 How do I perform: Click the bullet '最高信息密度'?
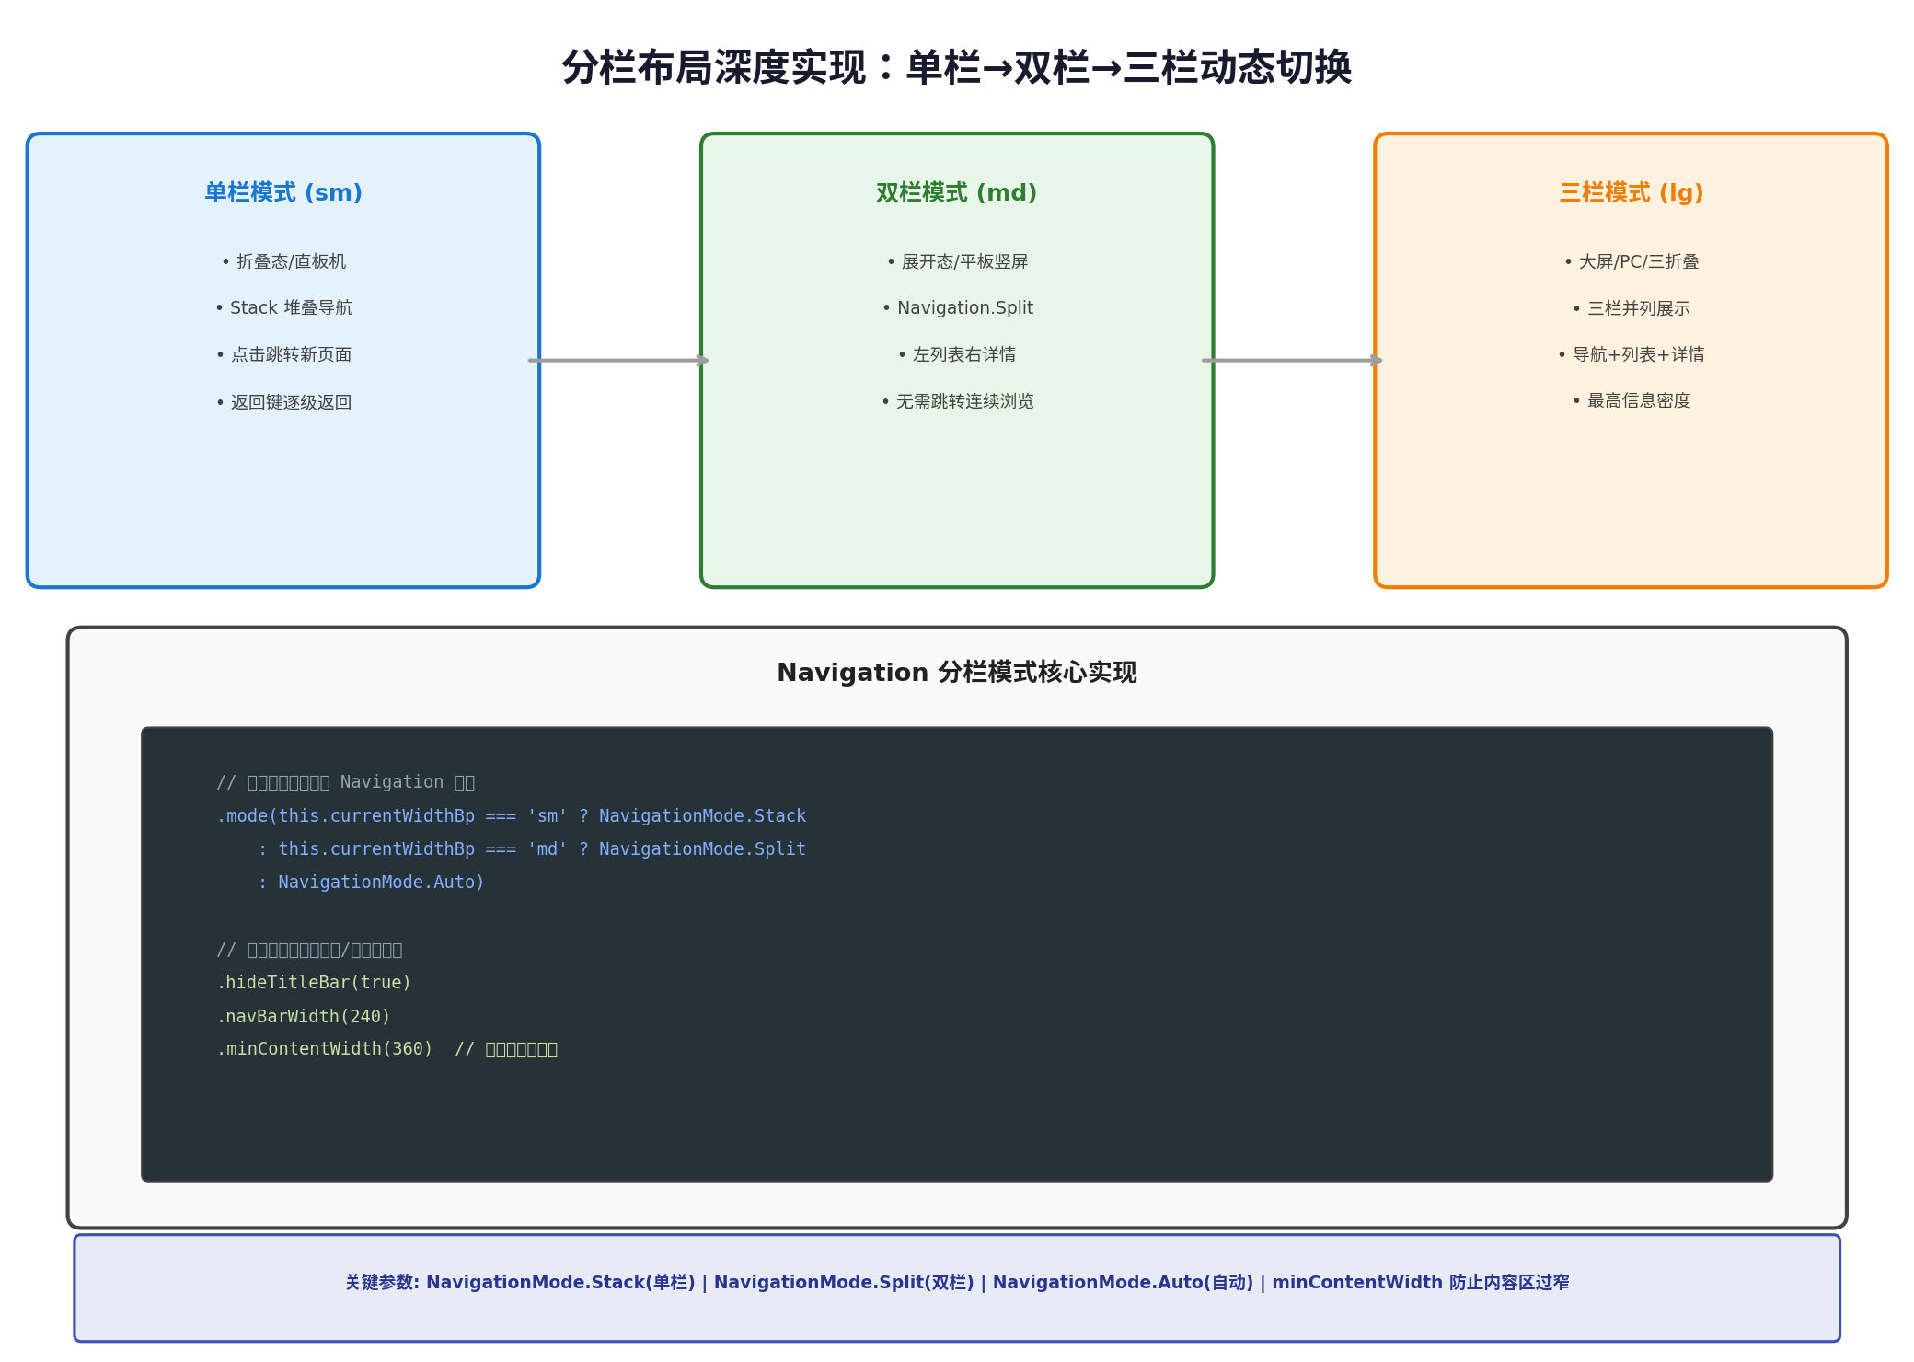[x=1632, y=400]
